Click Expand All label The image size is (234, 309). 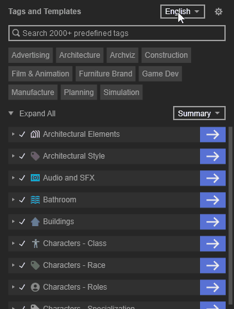coord(37,114)
